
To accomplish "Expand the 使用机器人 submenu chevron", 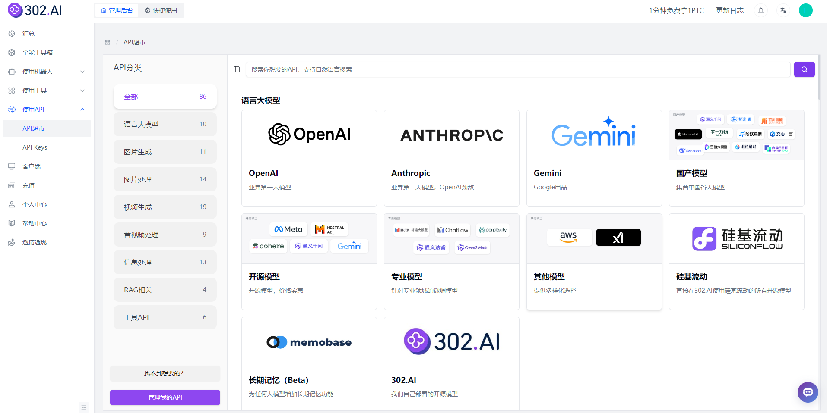I will (x=82, y=72).
